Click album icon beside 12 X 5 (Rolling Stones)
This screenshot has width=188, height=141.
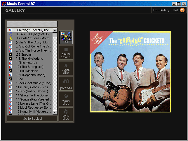pyautogui.click(x=10, y=91)
